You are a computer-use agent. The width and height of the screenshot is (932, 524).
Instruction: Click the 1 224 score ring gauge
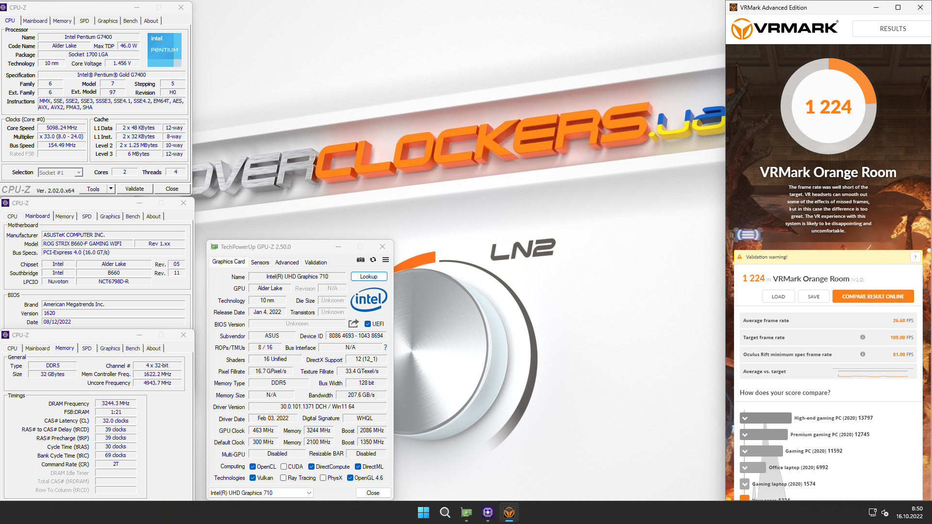(828, 106)
